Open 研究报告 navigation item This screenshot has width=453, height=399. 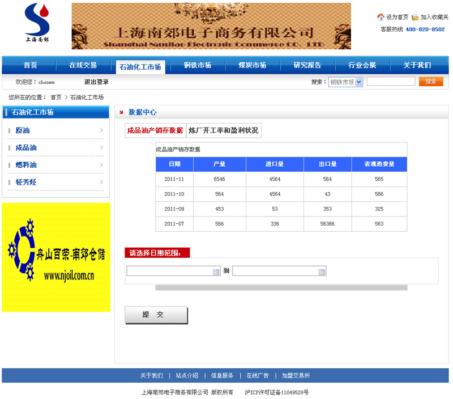click(x=307, y=65)
